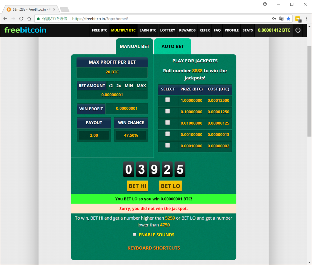Click the browser back arrow

(5, 19)
